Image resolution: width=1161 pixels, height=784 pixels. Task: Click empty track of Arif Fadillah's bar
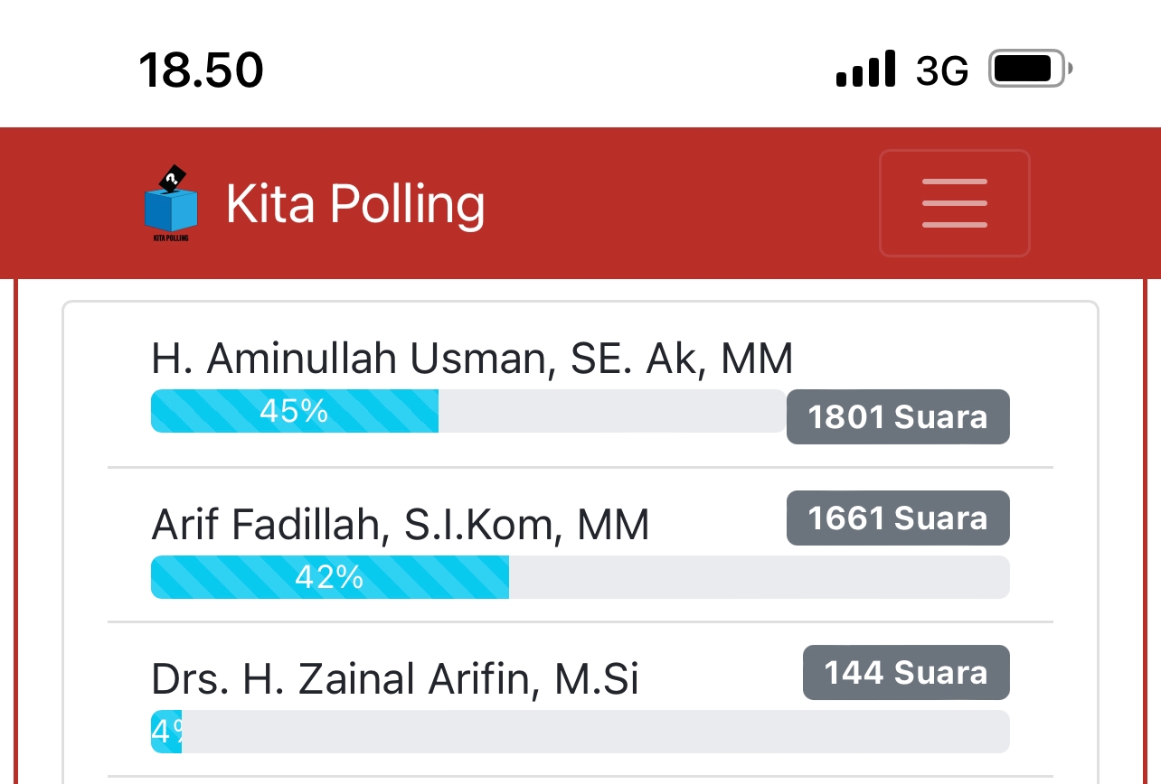pyautogui.click(x=758, y=577)
